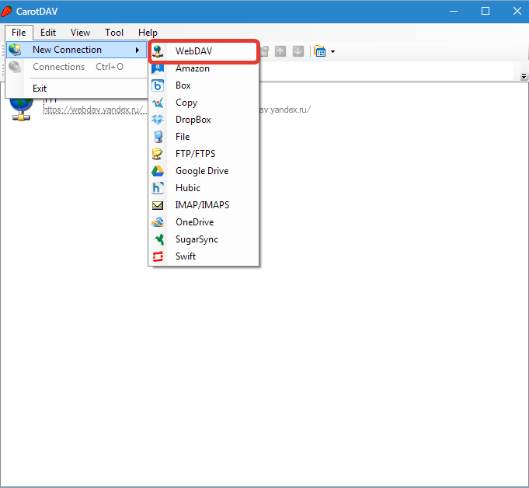The width and height of the screenshot is (529, 488).
Task: Click the blue Box icon
Action: pyautogui.click(x=158, y=85)
